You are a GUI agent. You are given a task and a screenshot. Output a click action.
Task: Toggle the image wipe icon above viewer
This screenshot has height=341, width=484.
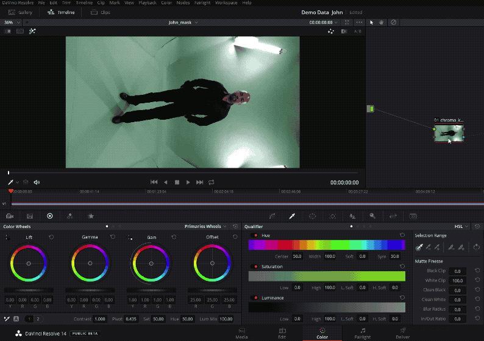coord(7,31)
